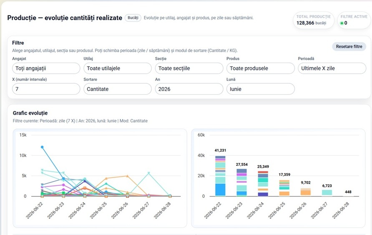Viewport: 372px width, 235px height.
Task: Click the blue line peak point on 2026-06-22
Action: 42,147
